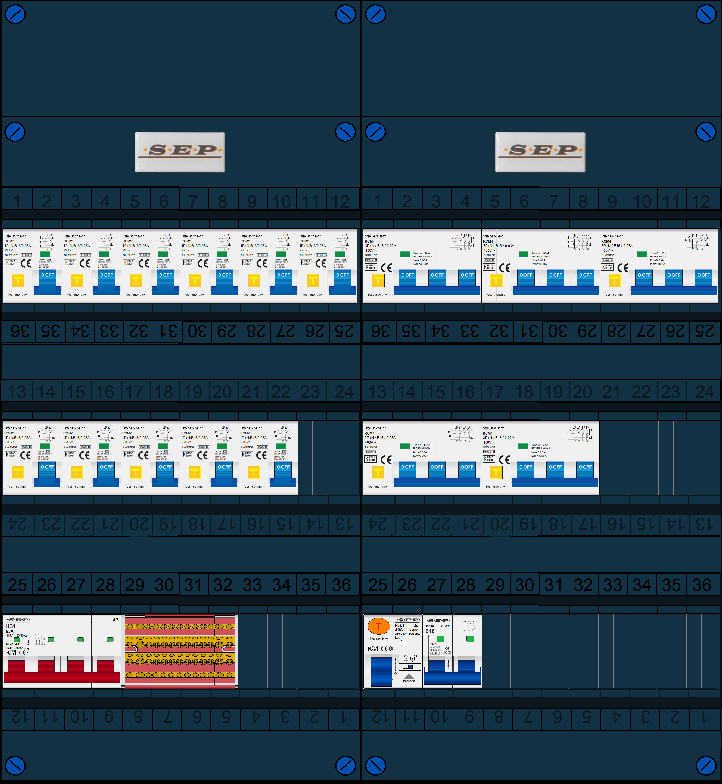Click the Padlock arrow icon on RCD1

pos(409,676)
